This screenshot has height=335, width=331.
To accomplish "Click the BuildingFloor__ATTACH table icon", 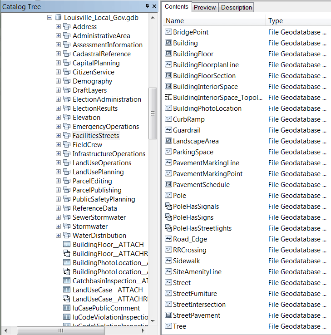I will click(67, 244).
